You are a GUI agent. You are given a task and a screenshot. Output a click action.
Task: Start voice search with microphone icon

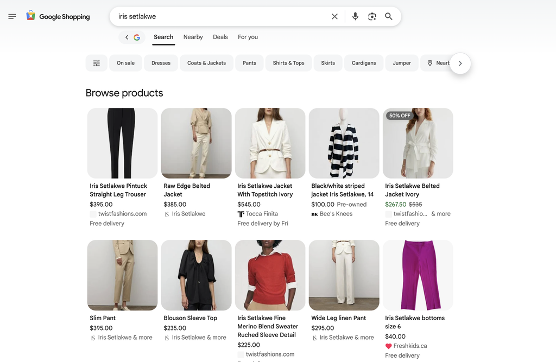pyautogui.click(x=355, y=16)
